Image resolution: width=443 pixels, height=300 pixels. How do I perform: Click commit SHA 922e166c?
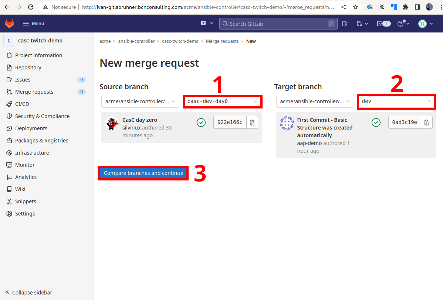click(x=230, y=123)
